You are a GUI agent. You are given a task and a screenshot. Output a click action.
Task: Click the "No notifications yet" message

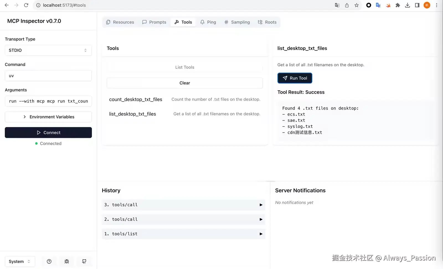pyautogui.click(x=294, y=202)
